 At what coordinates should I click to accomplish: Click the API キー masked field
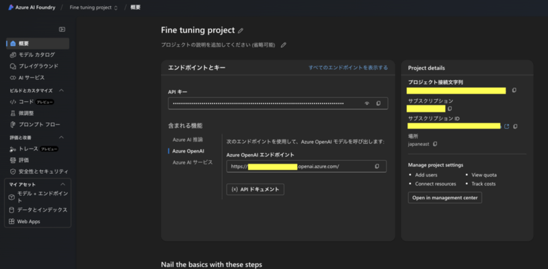point(278,103)
